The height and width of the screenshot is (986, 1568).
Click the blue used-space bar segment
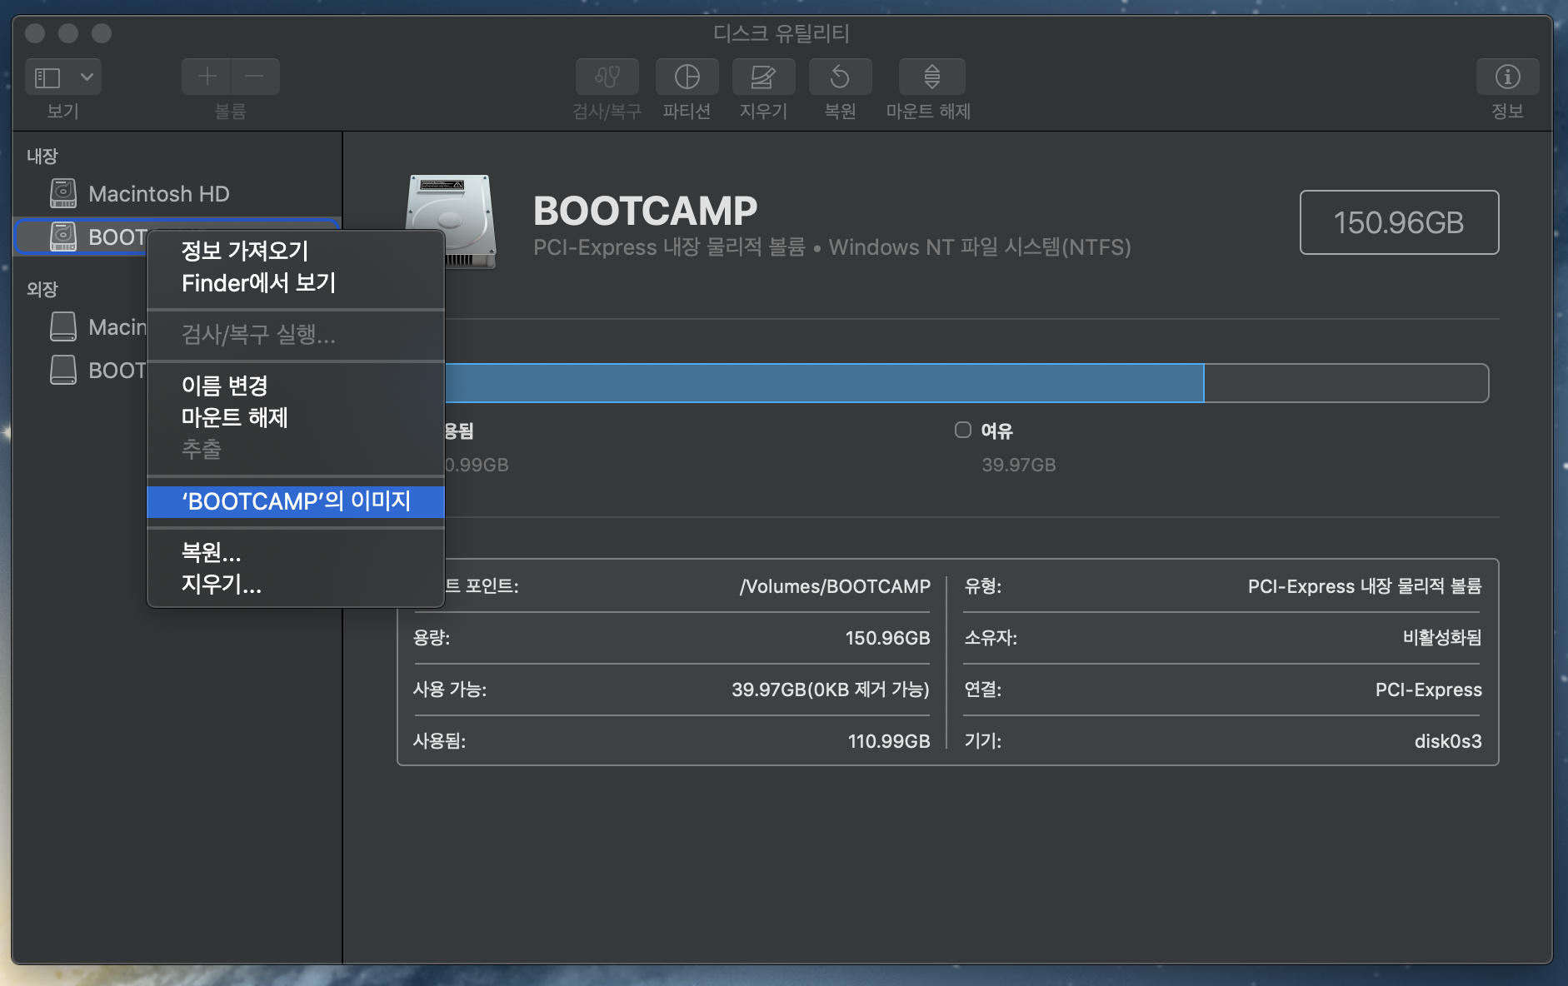point(825,383)
